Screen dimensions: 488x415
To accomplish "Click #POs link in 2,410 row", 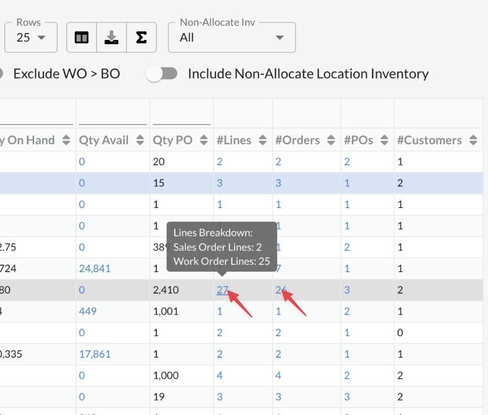I will [x=347, y=290].
